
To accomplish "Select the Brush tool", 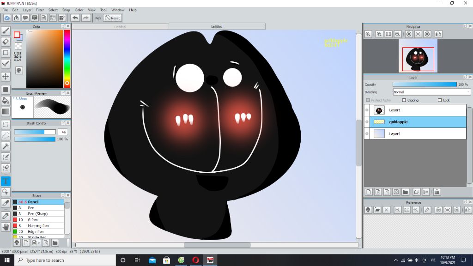I will click(6, 30).
